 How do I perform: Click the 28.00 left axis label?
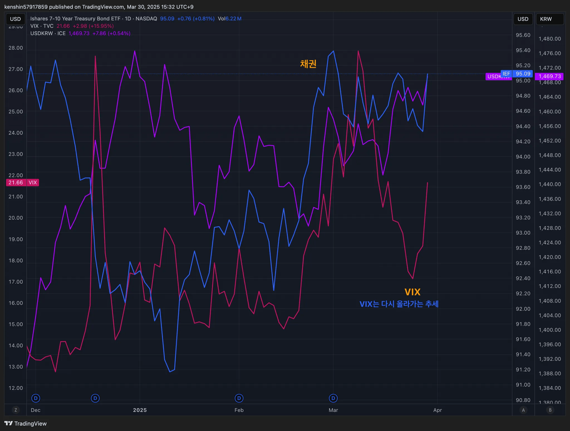point(16,48)
